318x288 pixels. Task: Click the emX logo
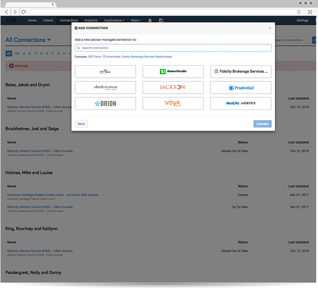point(11,20)
